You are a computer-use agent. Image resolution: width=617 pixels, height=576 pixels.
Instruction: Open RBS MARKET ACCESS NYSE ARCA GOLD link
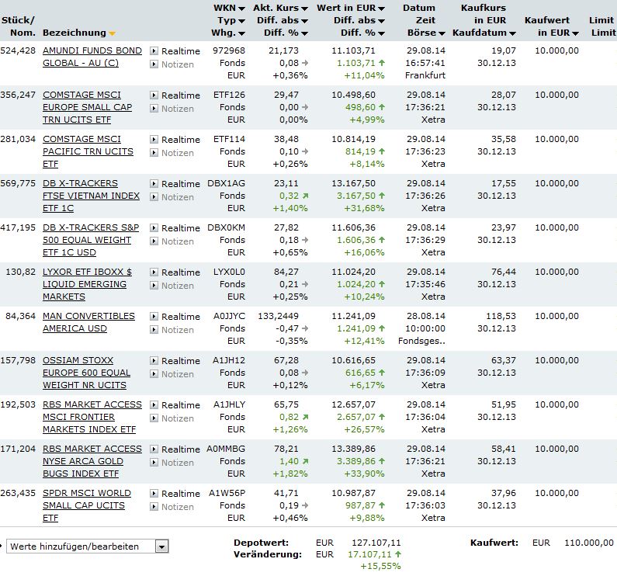click(x=92, y=461)
